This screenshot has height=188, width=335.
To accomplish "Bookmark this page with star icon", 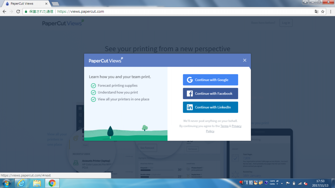I will point(323,11).
